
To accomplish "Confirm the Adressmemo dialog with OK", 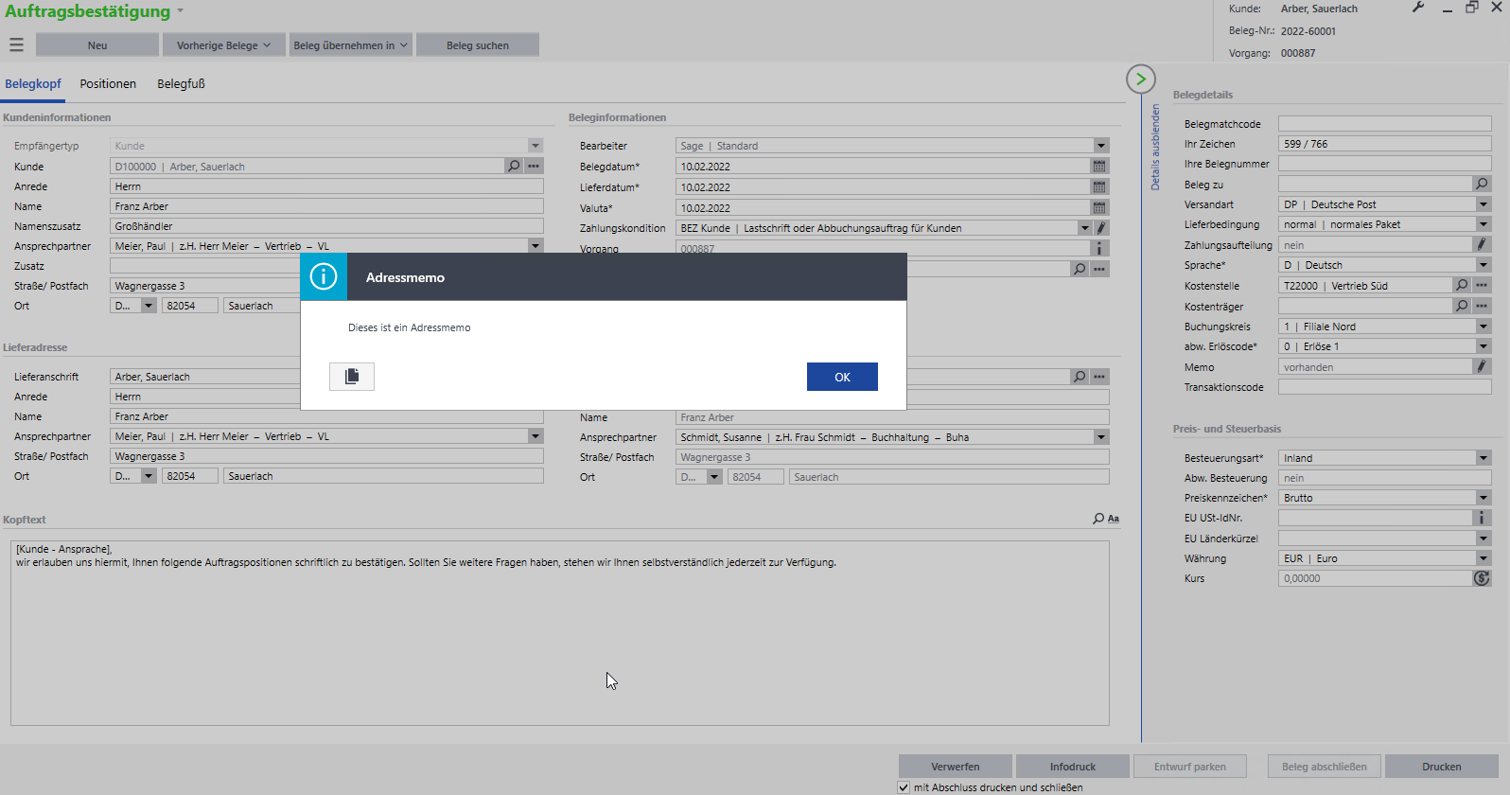I will (842, 377).
